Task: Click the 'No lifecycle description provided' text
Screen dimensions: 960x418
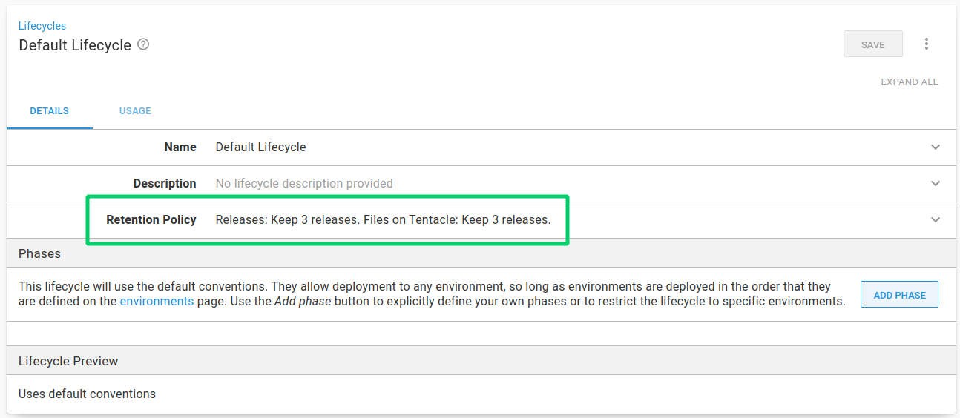Action: (304, 184)
